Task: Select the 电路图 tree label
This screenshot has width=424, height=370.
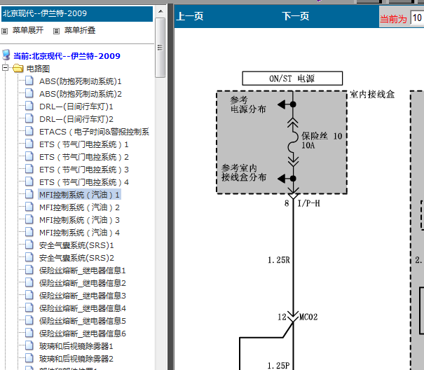Action: [38, 69]
